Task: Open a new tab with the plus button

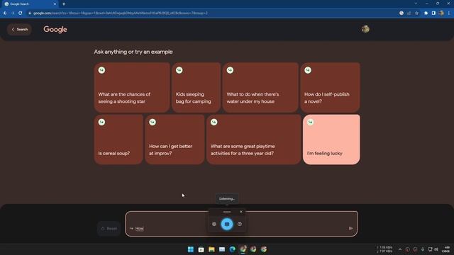Action: 64,4
